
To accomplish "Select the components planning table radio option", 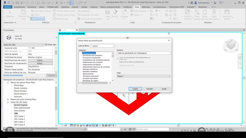I will pyautogui.click(x=118, y=58).
